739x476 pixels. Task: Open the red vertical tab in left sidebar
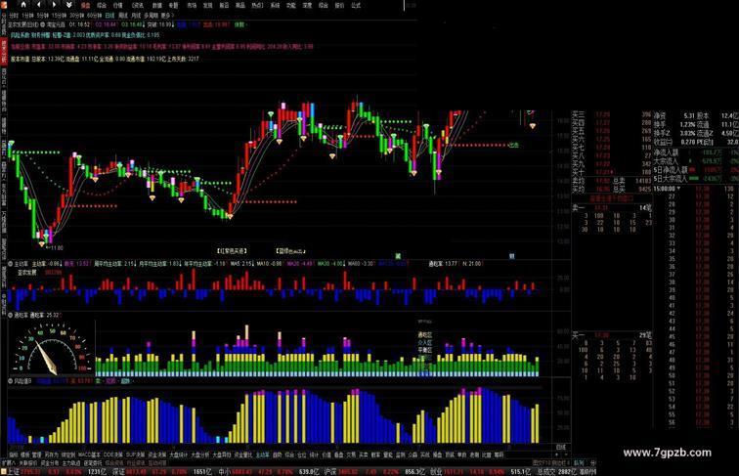[x=4, y=52]
